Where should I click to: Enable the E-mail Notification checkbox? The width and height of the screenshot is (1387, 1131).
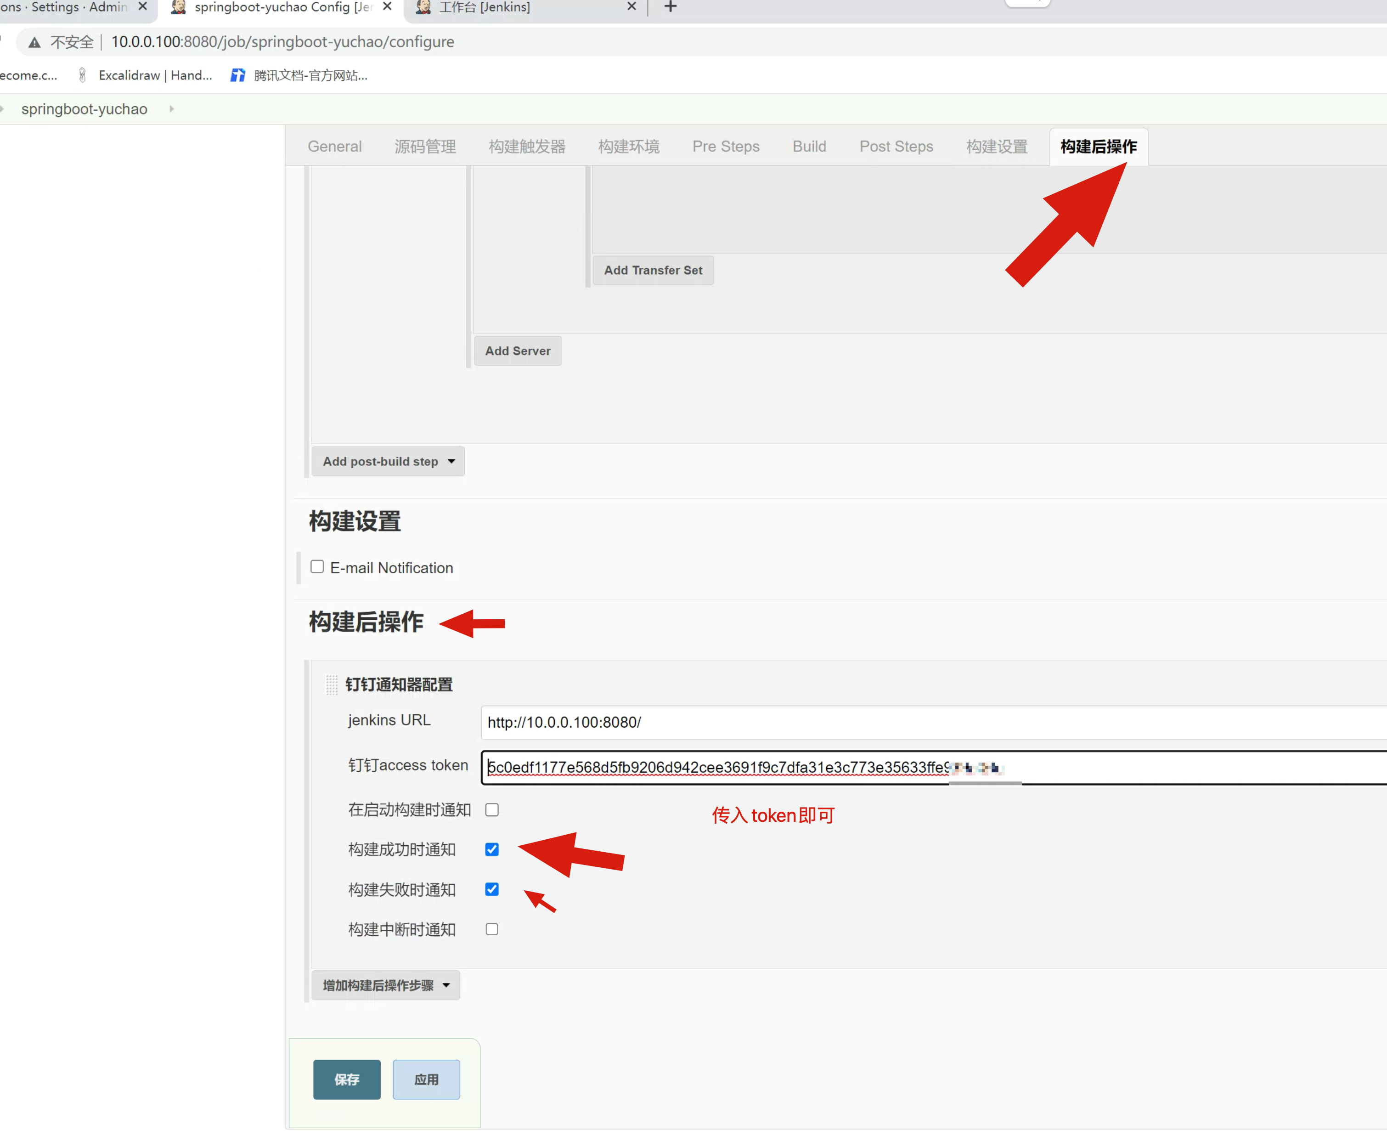(317, 567)
